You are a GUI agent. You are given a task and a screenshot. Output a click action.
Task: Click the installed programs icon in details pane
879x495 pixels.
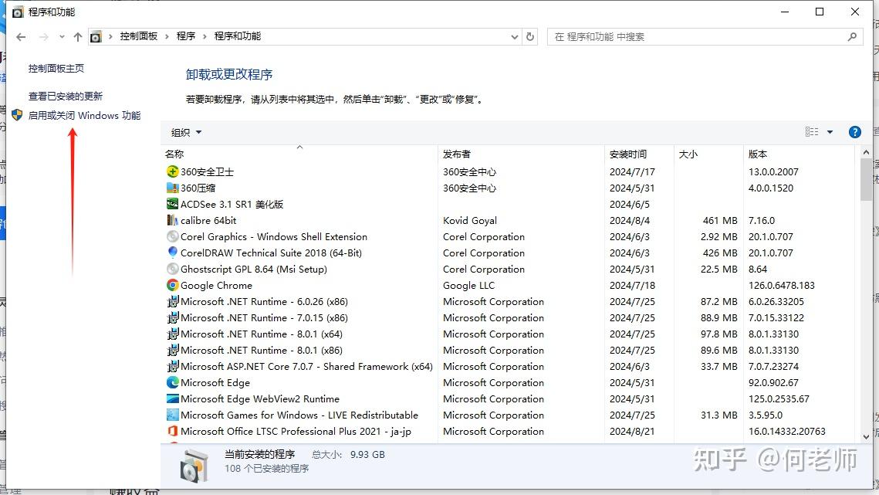[x=194, y=465]
